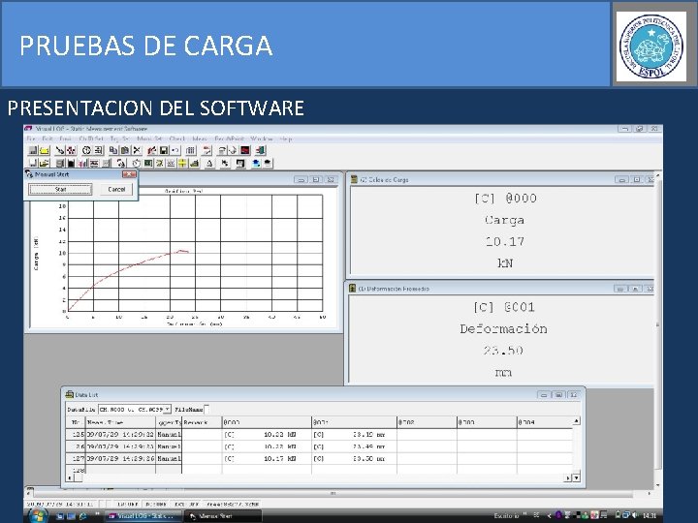Click the Windows Start orb
Image resolution: width=698 pixels, height=523 pixels.
coord(39,516)
